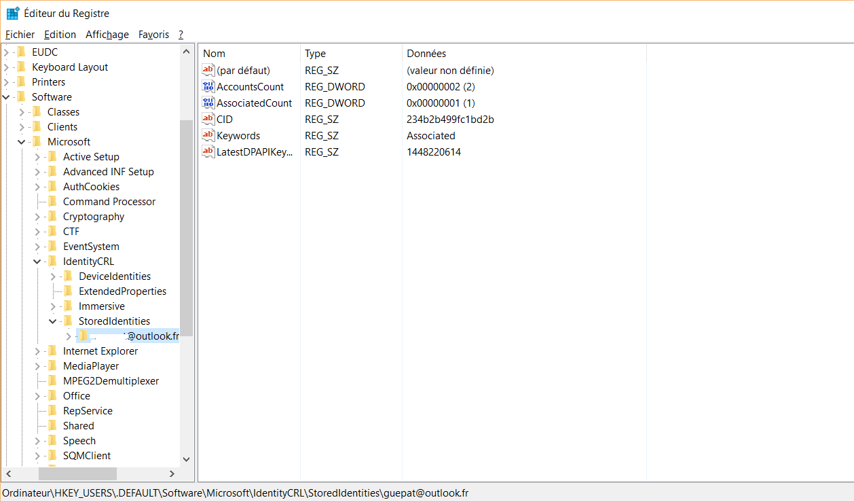Click the (valeur non définie) data cell
Image resolution: width=854 pixels, height=502 pixels.
point(450,70)
